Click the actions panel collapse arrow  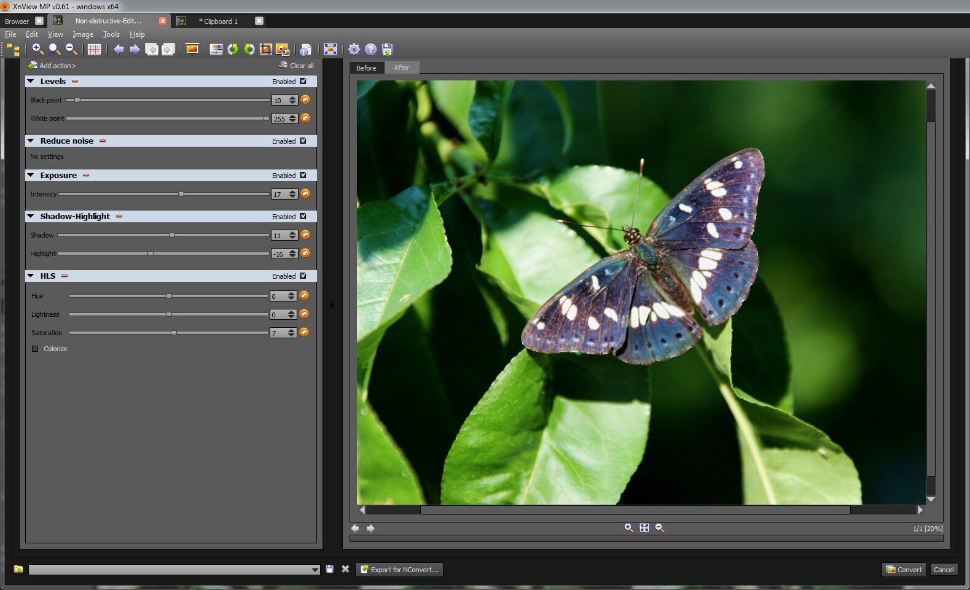pos(332,305)
